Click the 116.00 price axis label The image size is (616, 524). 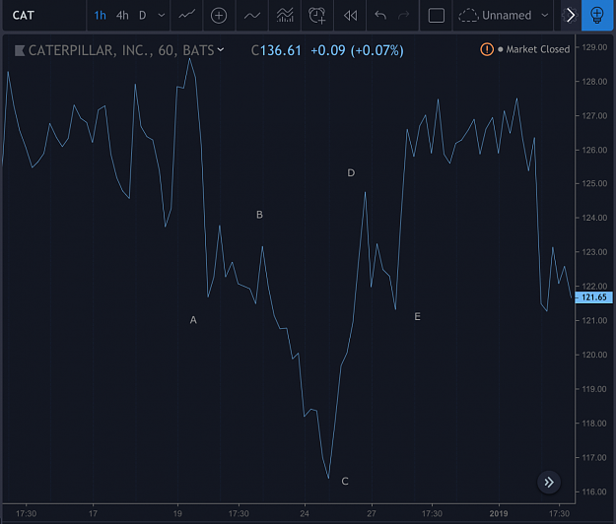(594, 491)
